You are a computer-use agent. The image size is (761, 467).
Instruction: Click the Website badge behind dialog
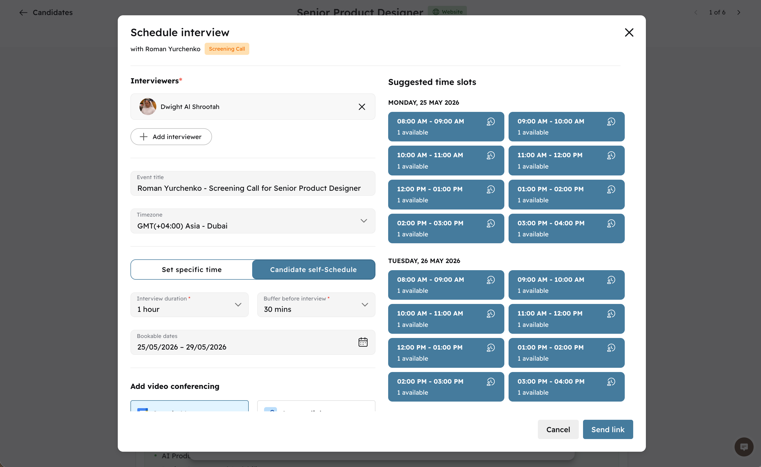(447, 11)
